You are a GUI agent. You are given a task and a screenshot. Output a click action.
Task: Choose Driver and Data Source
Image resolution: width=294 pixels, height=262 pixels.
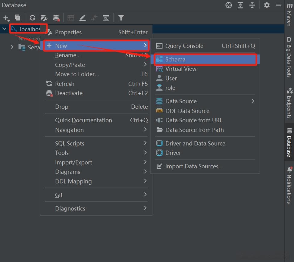coord(205,143)
